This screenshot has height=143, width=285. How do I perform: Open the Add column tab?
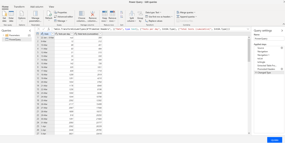coord(36,7)
